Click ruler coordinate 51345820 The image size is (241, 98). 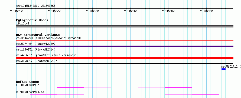[54, 11]
